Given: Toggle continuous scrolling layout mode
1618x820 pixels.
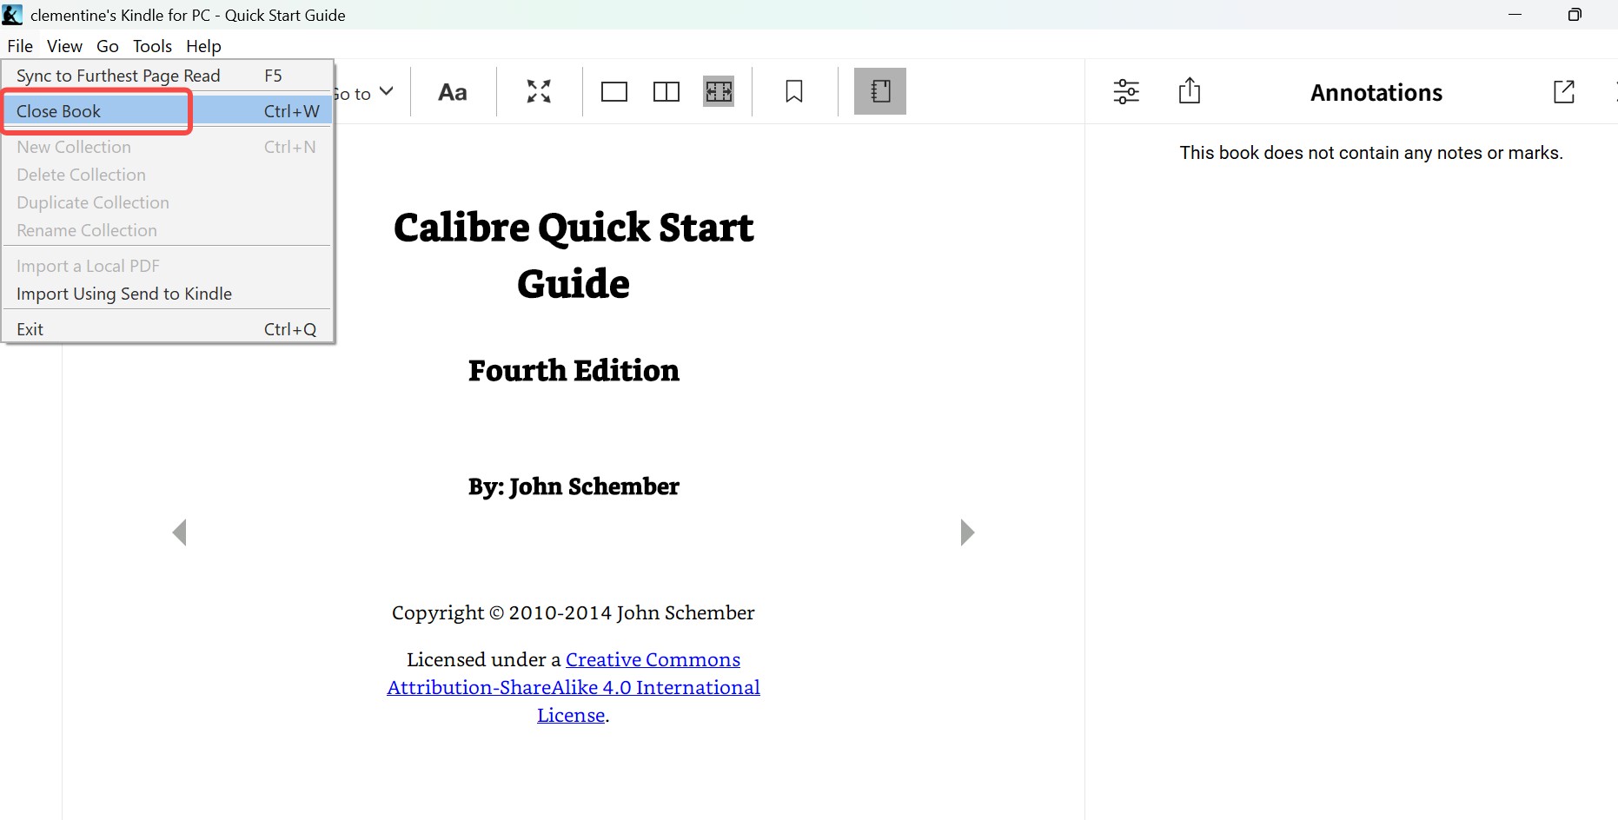Looking at the screenshot, I should click(719, 91).
